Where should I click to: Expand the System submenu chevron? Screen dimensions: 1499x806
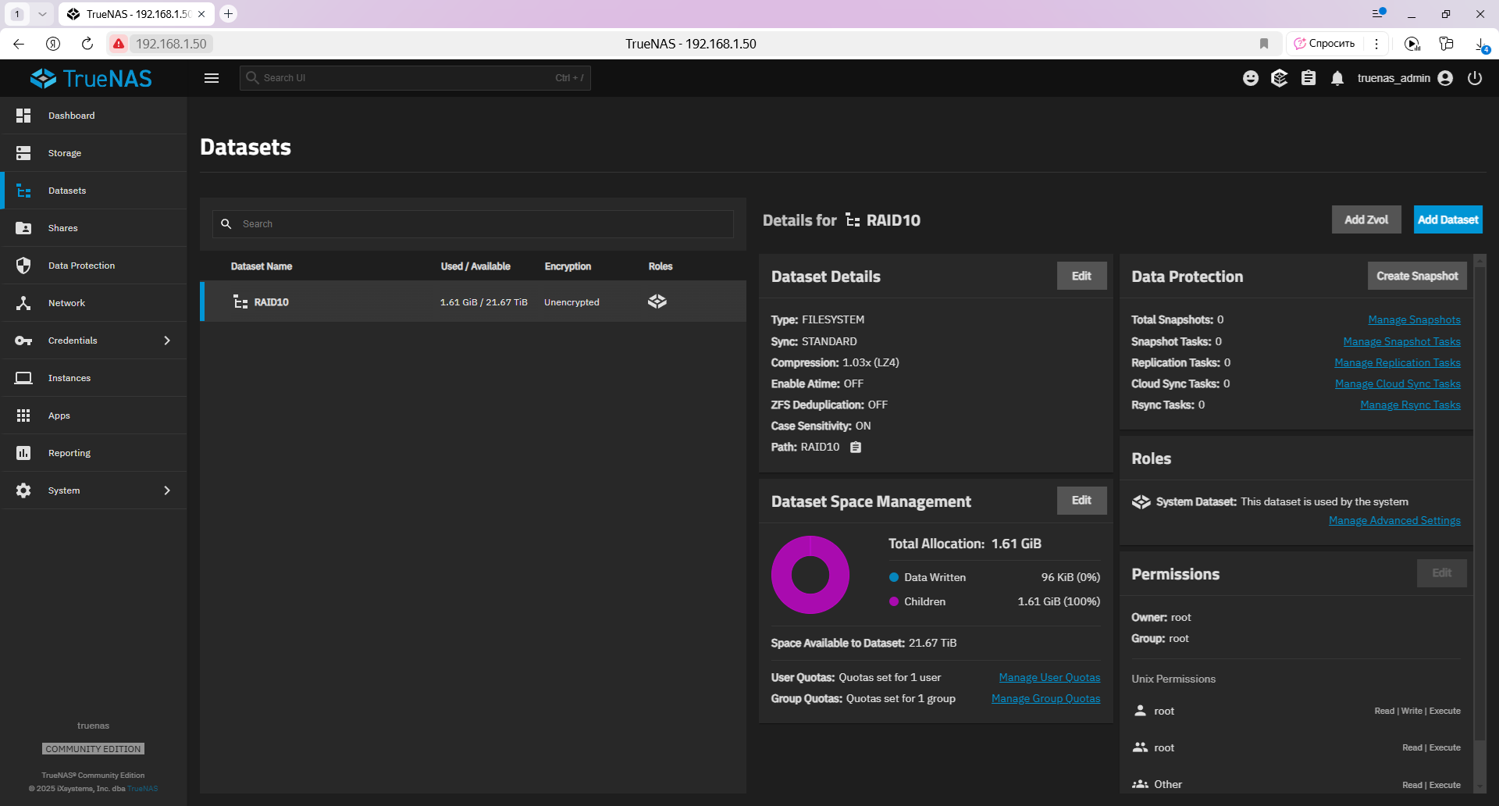(x=167, y=490)
